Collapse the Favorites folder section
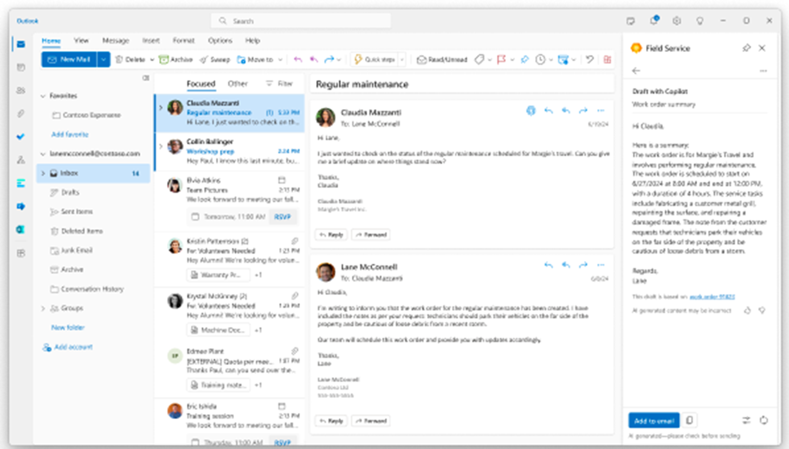This screenshot has height=449, width=789. (43, 96)
